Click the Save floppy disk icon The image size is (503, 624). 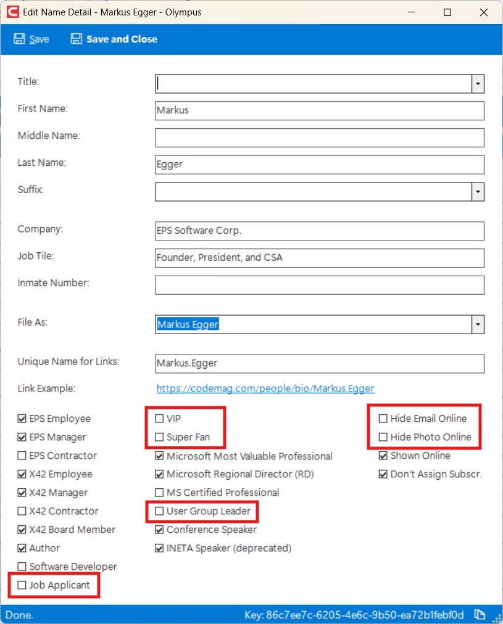pyautogui.click(x=19, y=39)
